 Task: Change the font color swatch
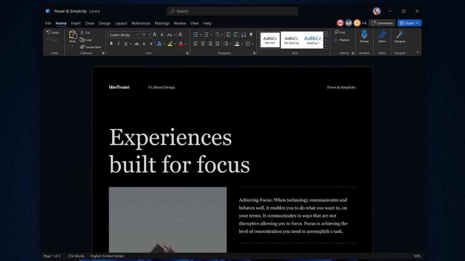[181, 43]
